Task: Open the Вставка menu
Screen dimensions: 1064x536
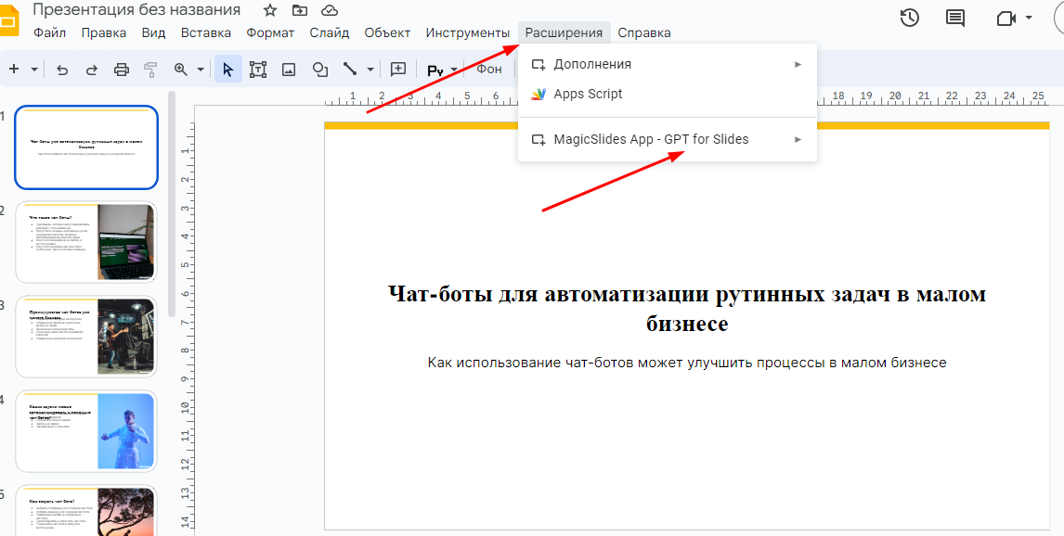Action: (x=206, y=32)
